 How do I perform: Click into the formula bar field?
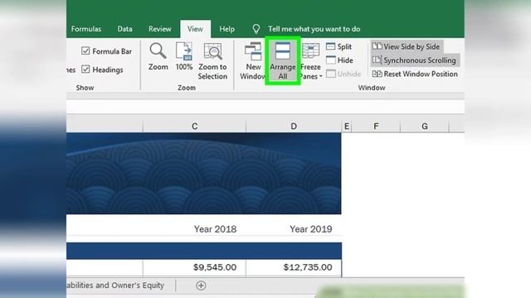click(x=265, y=107)
